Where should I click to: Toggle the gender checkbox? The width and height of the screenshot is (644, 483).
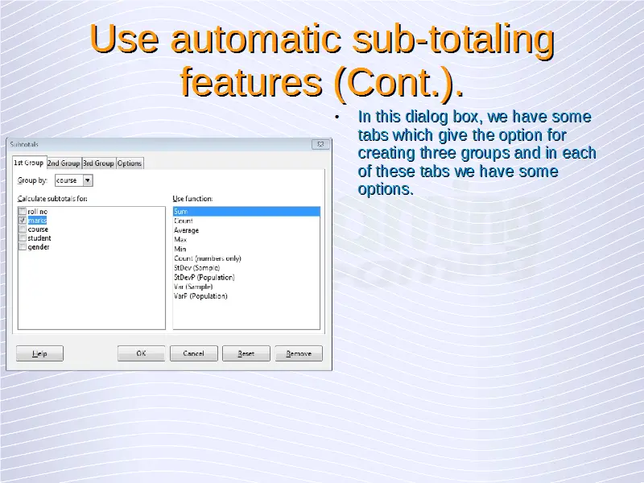pos(23,247)
